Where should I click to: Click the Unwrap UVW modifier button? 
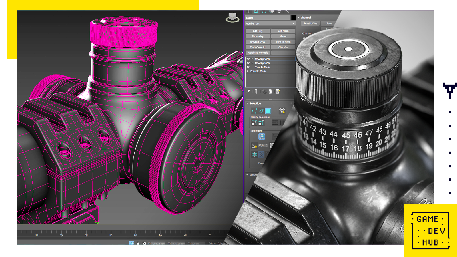pyautogui.click(x=258, y=42)
